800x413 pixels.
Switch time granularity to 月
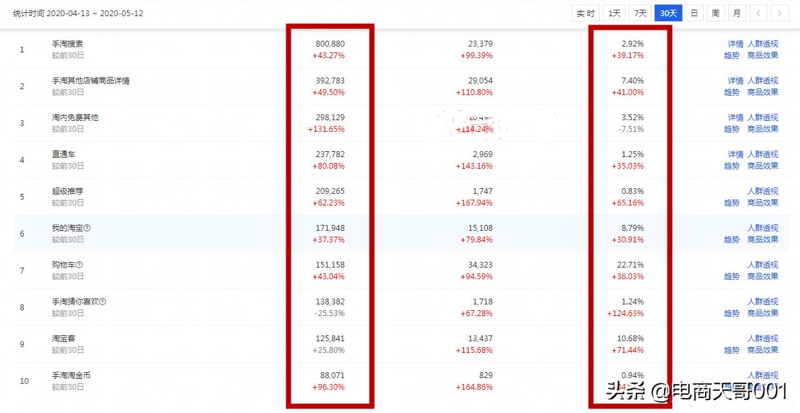pos(737,12)
